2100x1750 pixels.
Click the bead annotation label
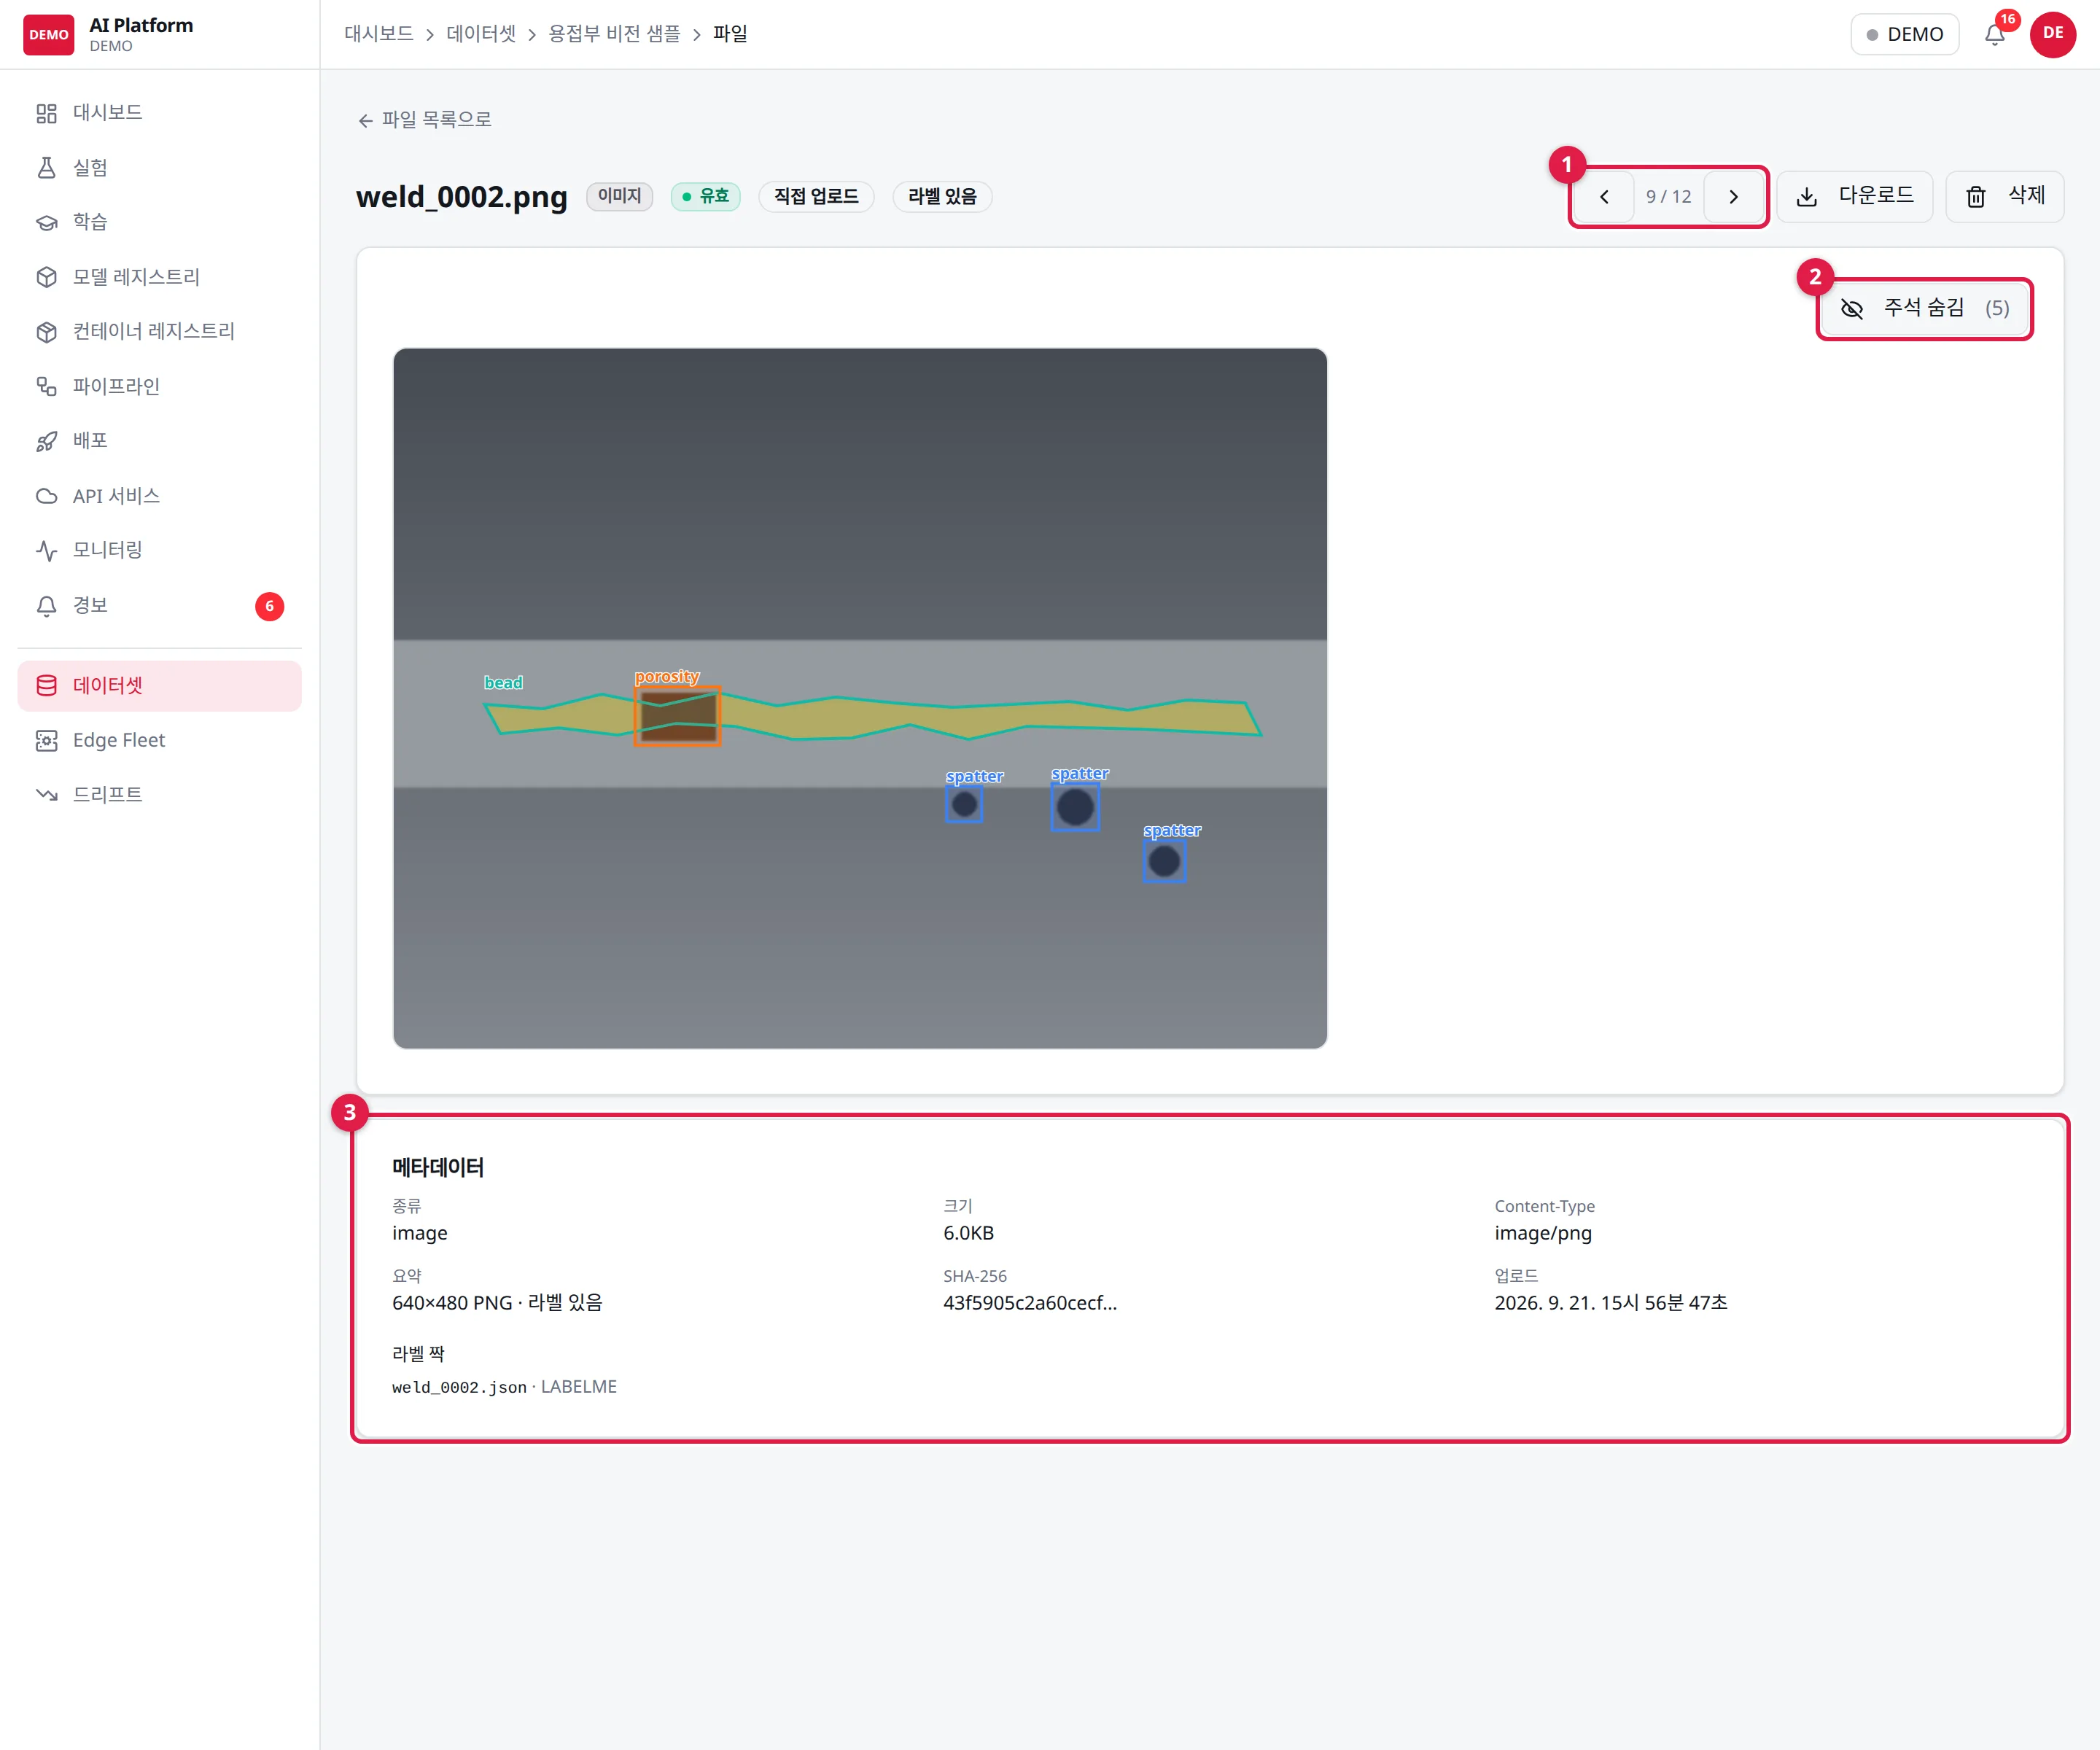click(503, 683)
